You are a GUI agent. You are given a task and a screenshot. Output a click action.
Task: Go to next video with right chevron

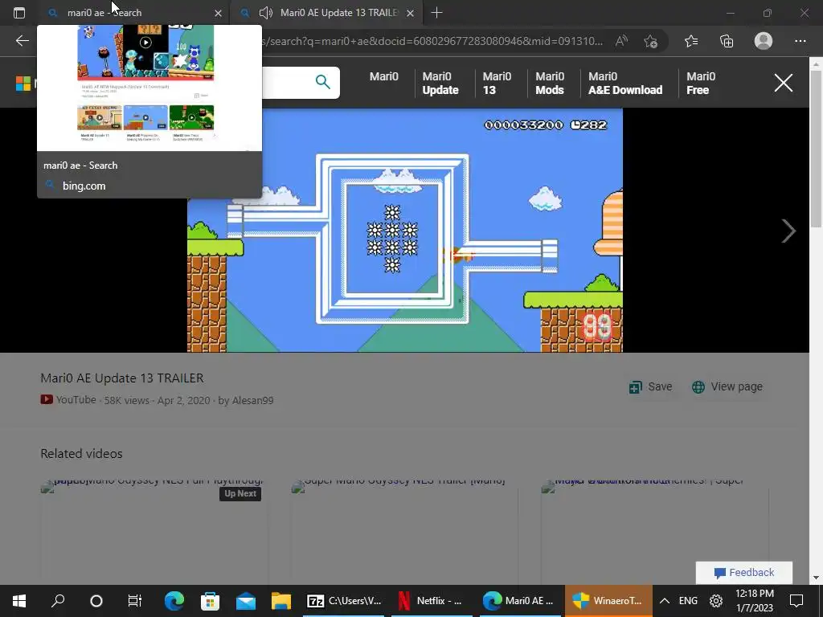click(x=788, y=231)
